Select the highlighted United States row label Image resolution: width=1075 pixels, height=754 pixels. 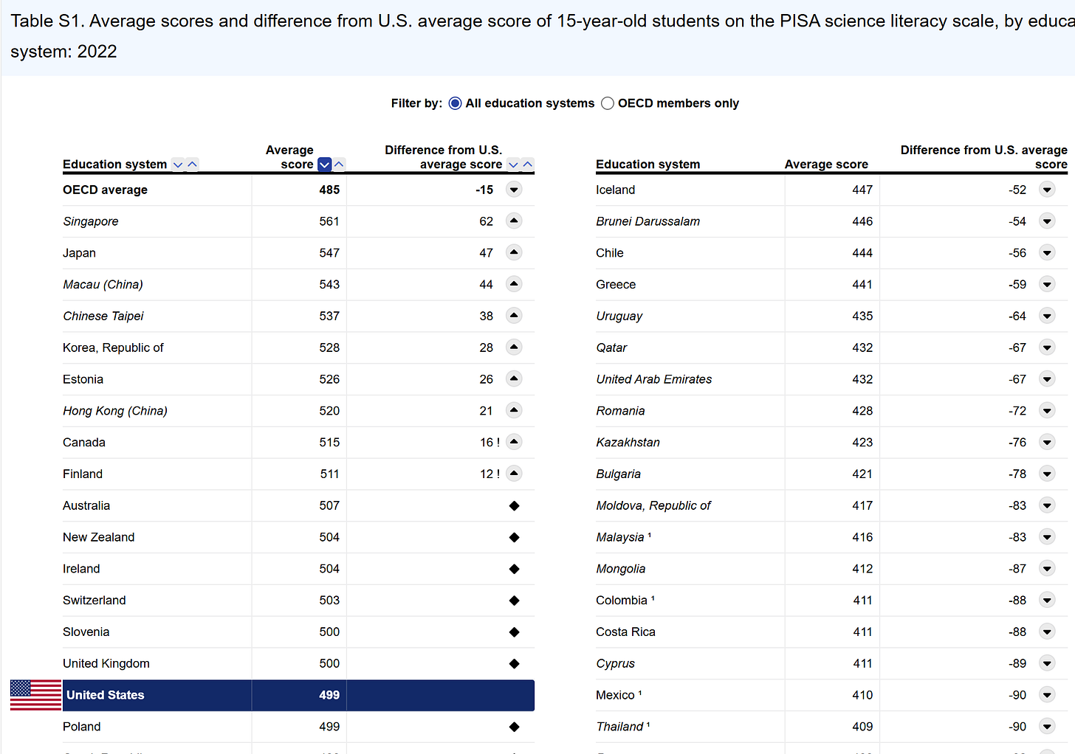106,695
